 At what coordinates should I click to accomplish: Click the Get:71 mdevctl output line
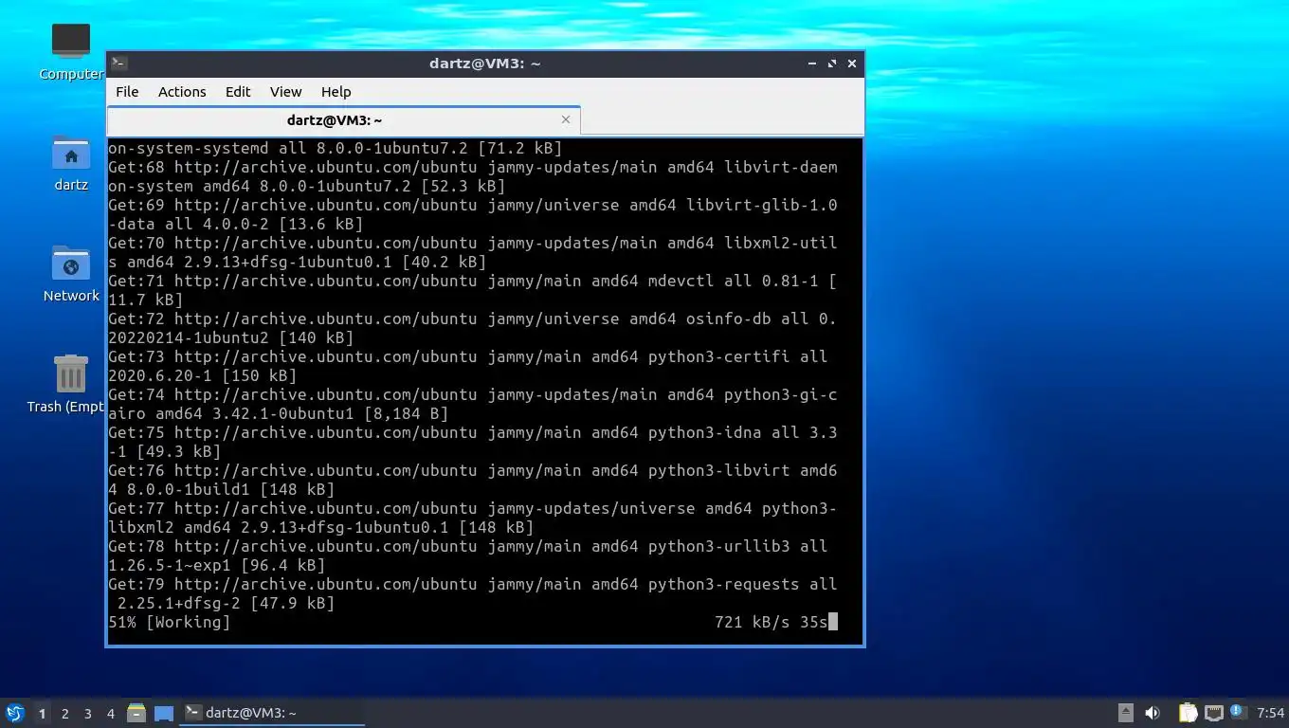pos(473,290)
